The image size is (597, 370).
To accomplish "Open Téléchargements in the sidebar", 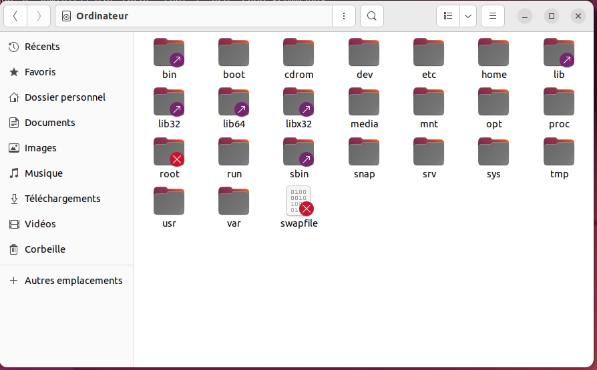I will [62, 199].
